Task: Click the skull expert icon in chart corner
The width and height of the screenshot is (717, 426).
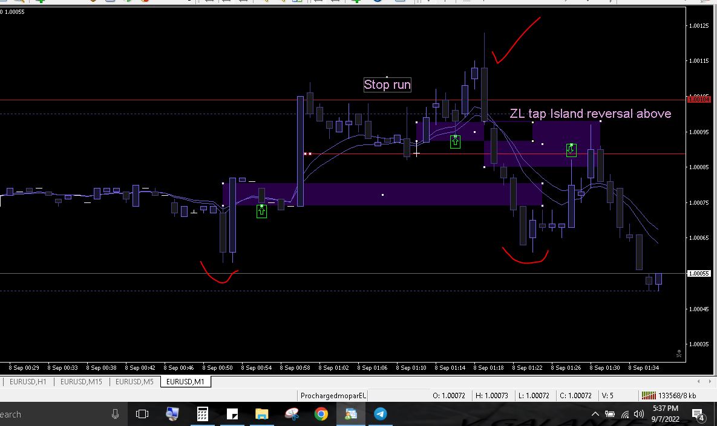Action: click(679, 353)
